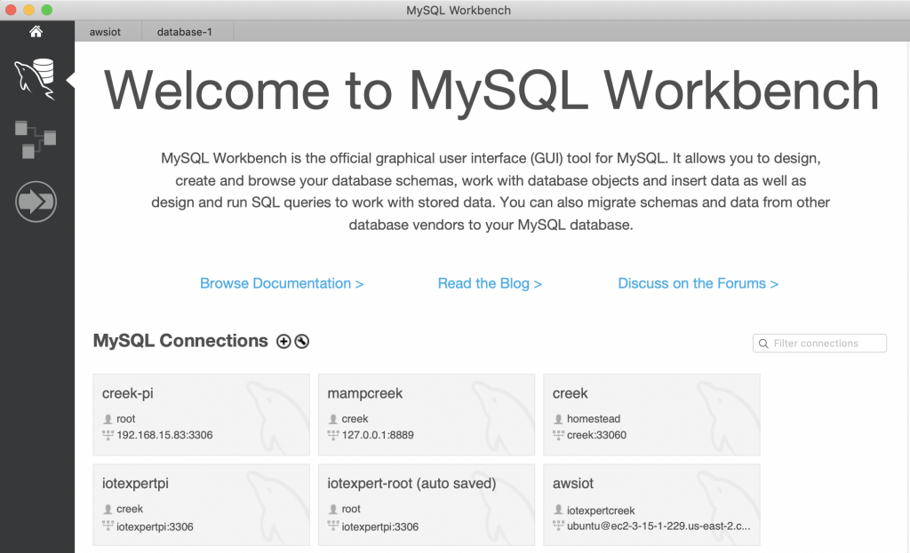910x553 pixels.
Task: Click the user icon beside homestead
Action: pyautogui.click(x=558, y=419)
